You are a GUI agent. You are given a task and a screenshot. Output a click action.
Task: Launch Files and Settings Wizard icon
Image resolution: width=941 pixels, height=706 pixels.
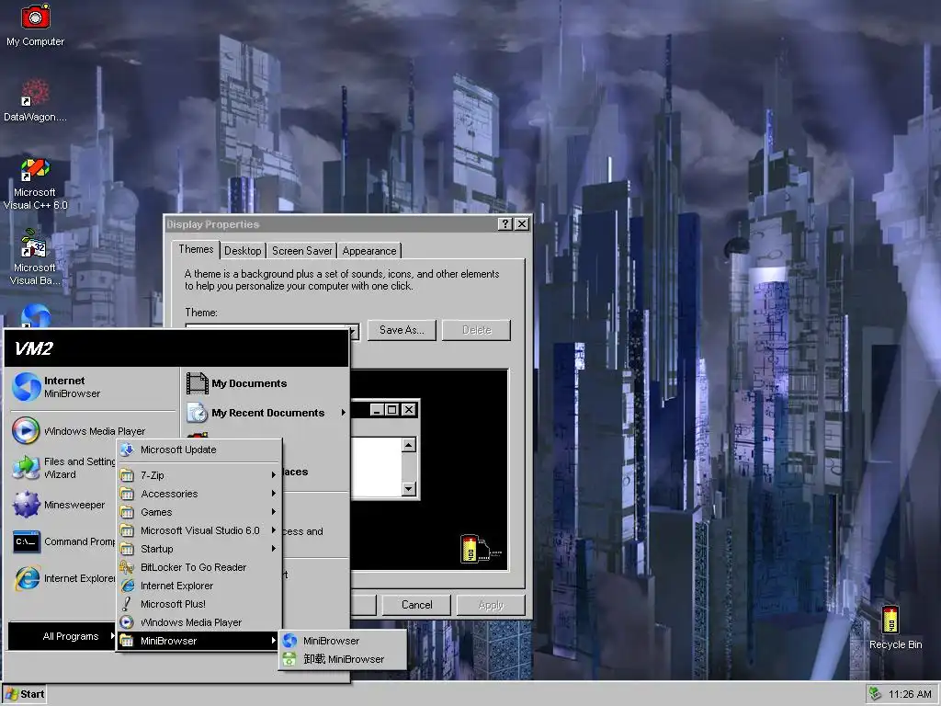coord(27,468)
